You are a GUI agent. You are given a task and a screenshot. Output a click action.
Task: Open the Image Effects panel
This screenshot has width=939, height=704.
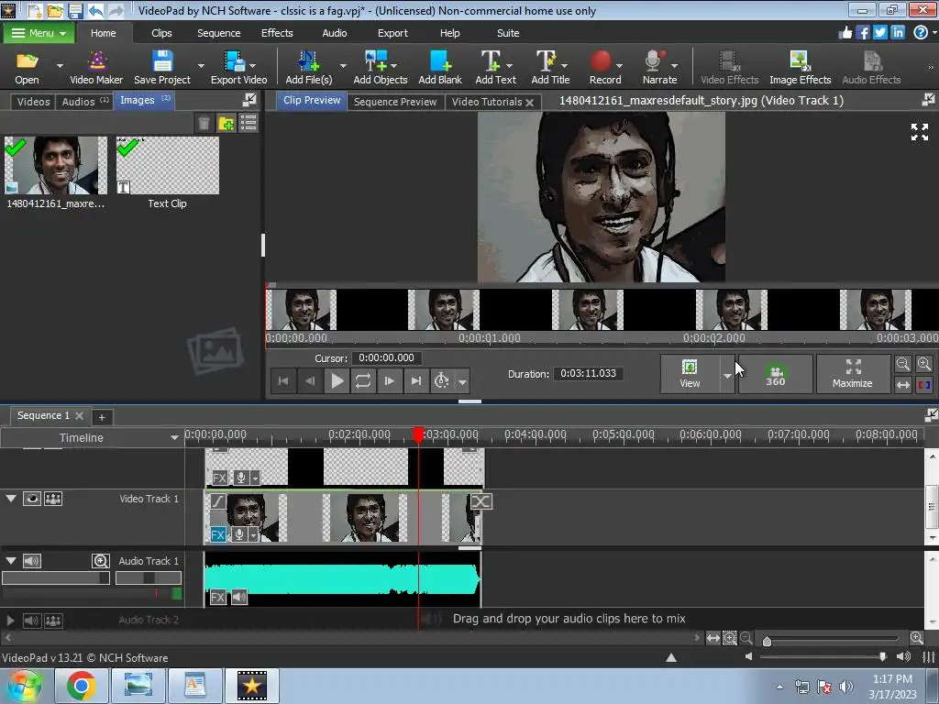click(800, 68)
